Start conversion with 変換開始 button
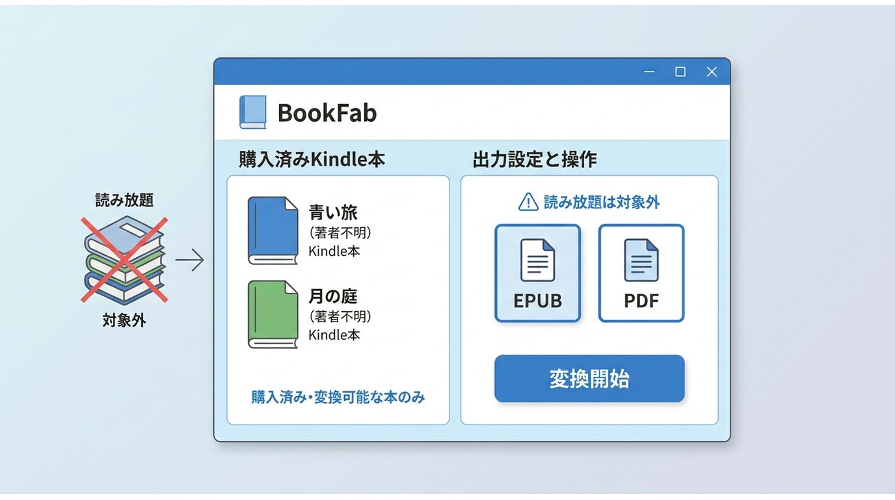895x500 pixels. (x=589, y=378)
